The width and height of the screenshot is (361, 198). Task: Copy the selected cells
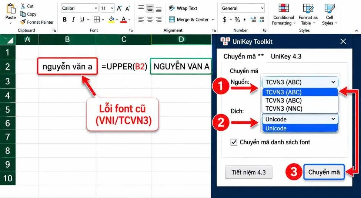(x=23, y=14)
